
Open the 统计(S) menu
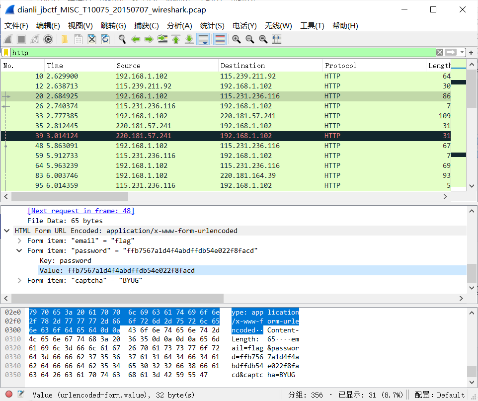coord(212,26)
